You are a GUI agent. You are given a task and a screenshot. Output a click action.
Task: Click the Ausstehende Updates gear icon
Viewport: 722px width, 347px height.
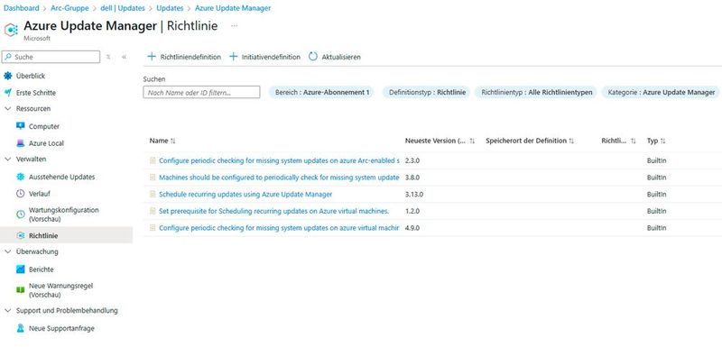(x=20, y=177)
